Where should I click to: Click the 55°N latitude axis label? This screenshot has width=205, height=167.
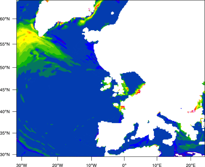pyautogui.click(x=5, y=44)
